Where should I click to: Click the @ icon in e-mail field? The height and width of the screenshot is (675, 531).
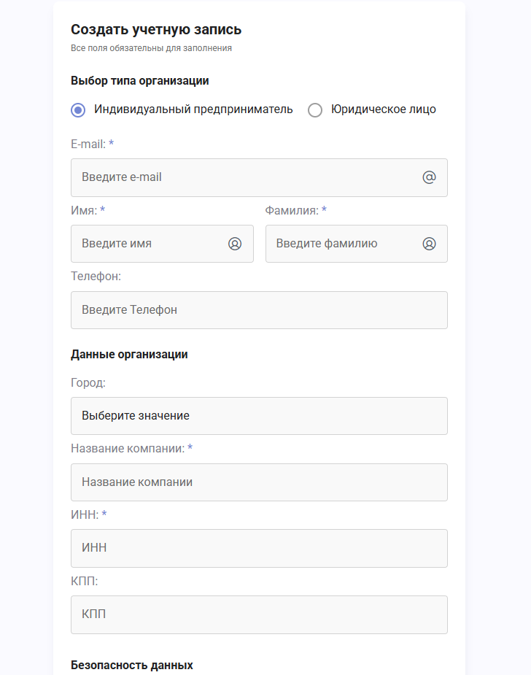[x=429, y=177]
